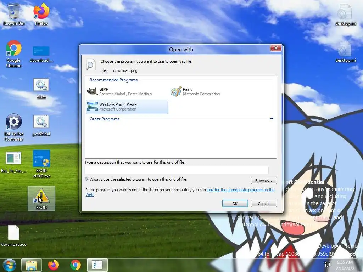Select the Firefox desktop shortcut

click(41, 15)
